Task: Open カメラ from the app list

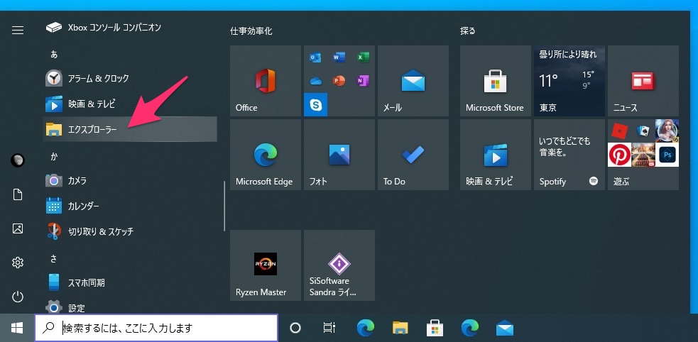Action: click(x=130, y=180)
